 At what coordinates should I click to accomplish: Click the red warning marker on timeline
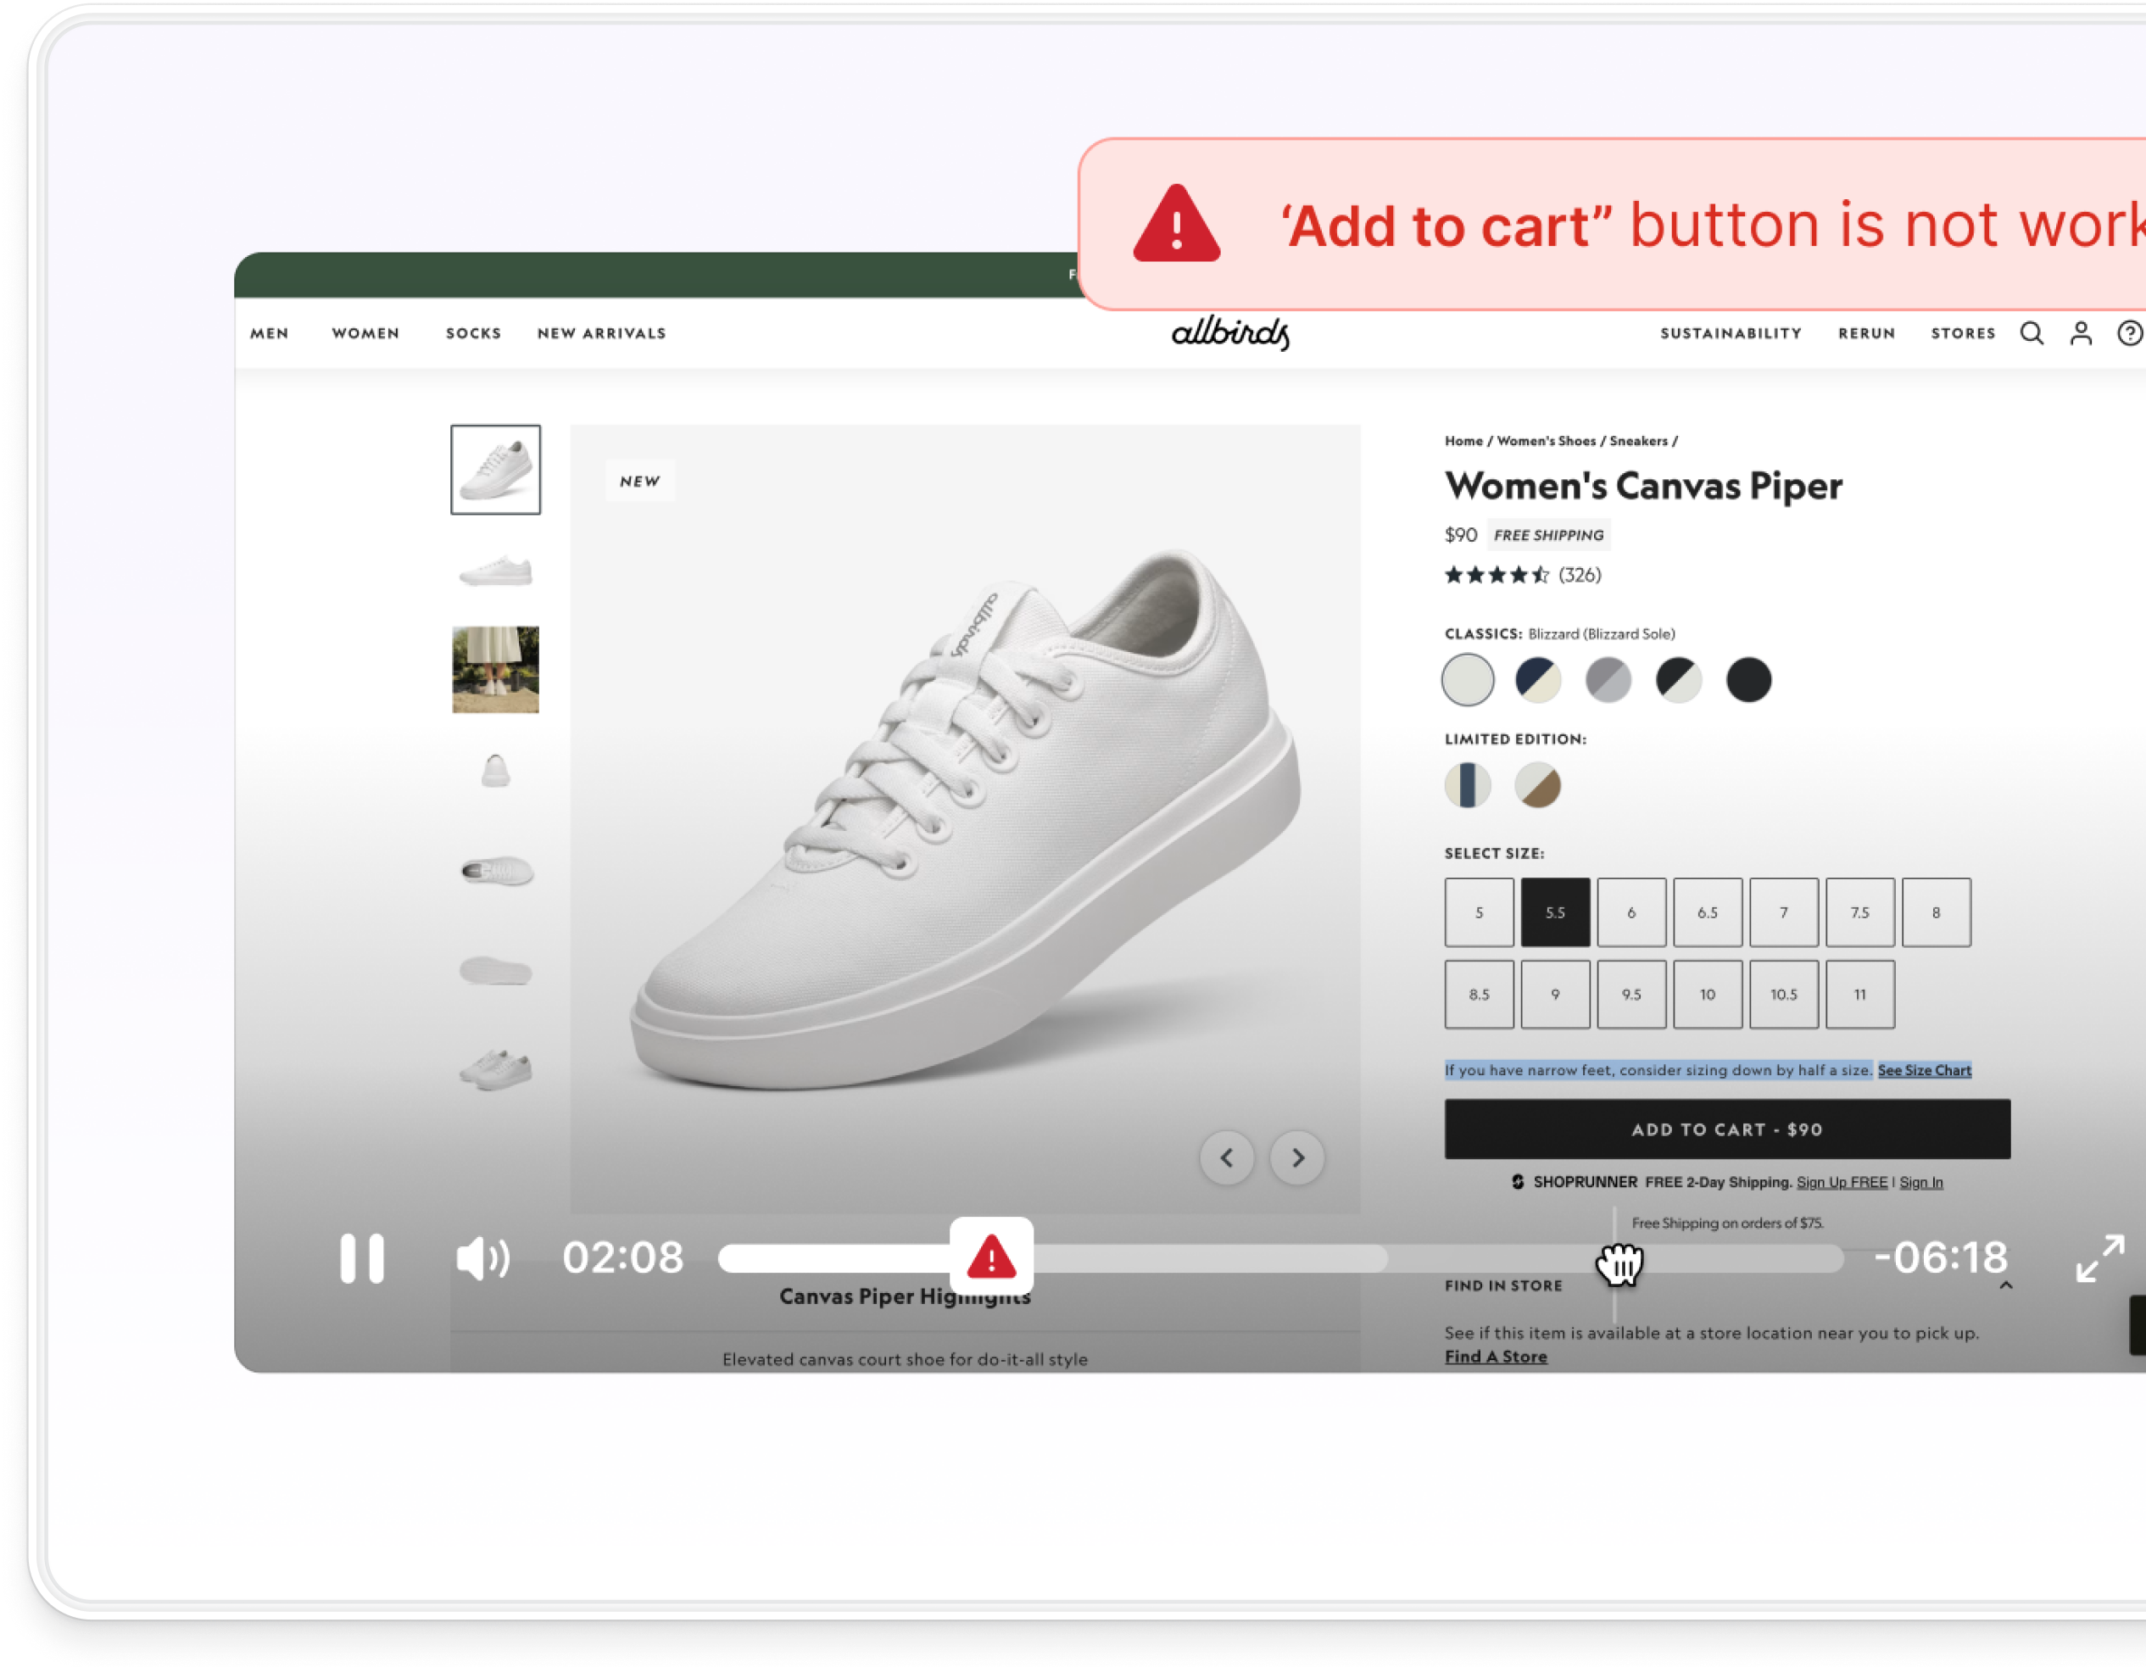[x=991, y=1257]
